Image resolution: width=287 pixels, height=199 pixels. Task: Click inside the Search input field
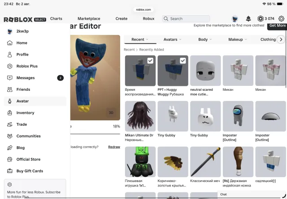point(186,19)
